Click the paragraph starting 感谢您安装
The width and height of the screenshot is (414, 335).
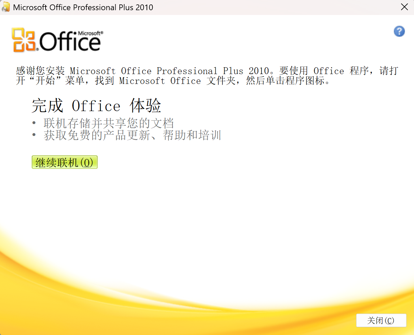207,76
